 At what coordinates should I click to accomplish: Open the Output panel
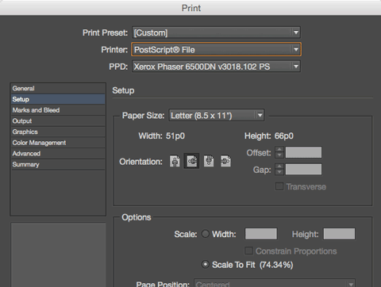click(58, 121)
